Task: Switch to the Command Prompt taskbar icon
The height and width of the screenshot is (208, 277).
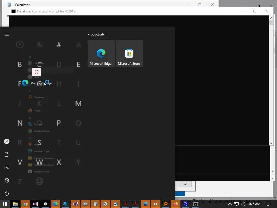Action: click(x=195, y=204)
